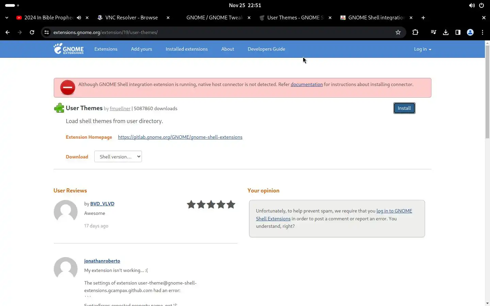The image size is (490, 306).
Task: Open the documentation link in warning
Action: (x=307, y=84)
